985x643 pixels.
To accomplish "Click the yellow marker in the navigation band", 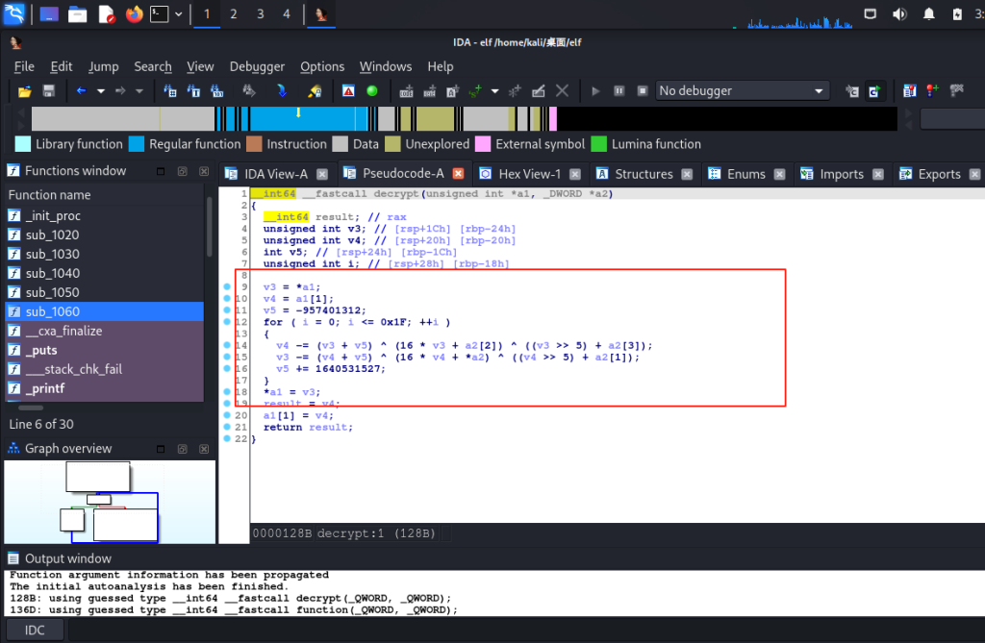I will pyautogui.click(x=298, y=113).
